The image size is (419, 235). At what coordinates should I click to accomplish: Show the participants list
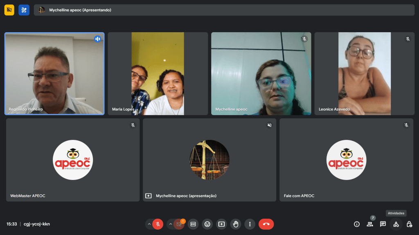pos(370,224)
